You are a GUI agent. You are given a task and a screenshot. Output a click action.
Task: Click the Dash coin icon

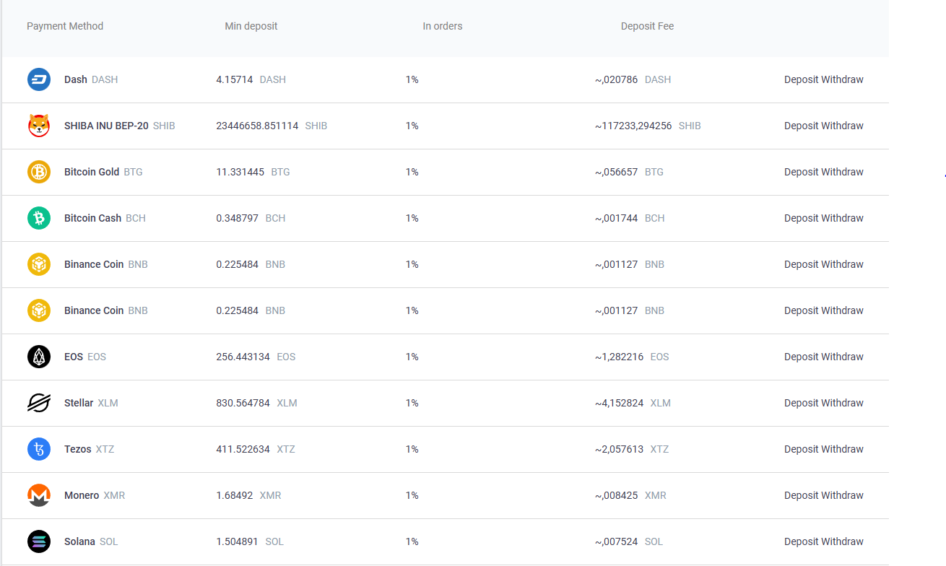click(39, 79)
